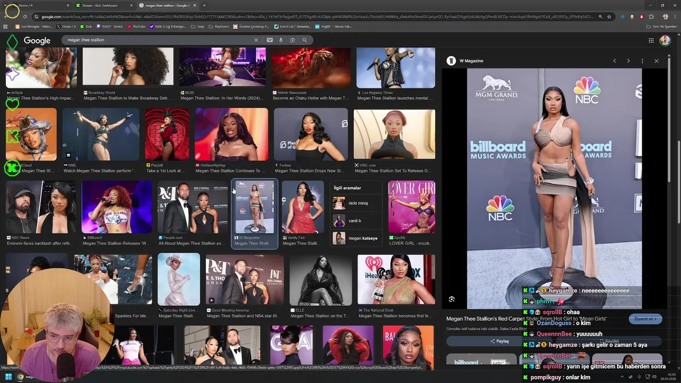Image resolution: width=681 pixels, height=383 pixels.
Task: Open the zoom indicator in the address bar
Action: pyautogui.click(x=600, y=16)
